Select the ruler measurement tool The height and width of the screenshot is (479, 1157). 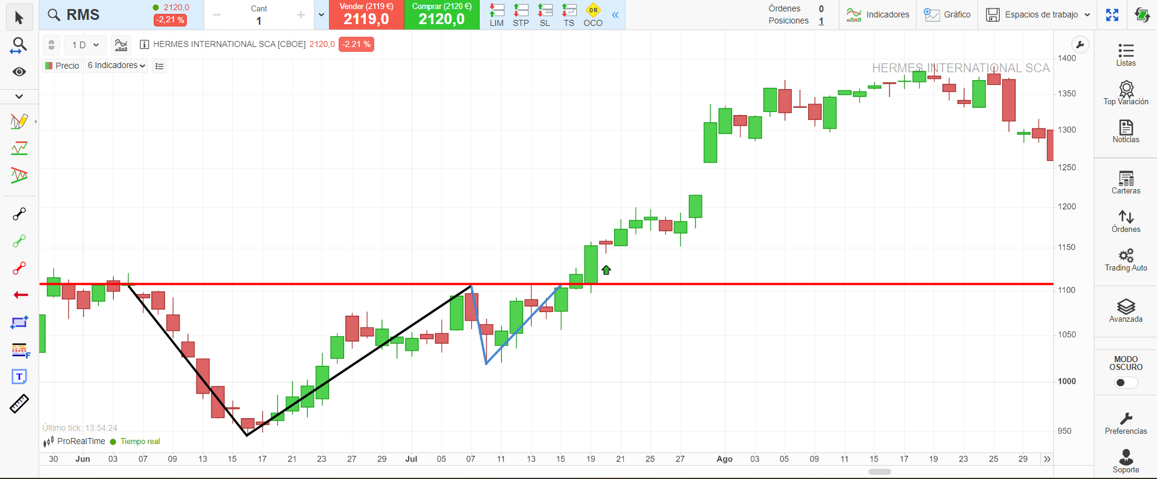19,404
